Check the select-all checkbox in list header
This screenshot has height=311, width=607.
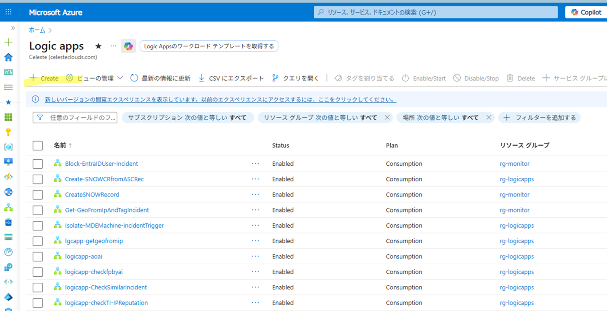[x=38, y=145]
